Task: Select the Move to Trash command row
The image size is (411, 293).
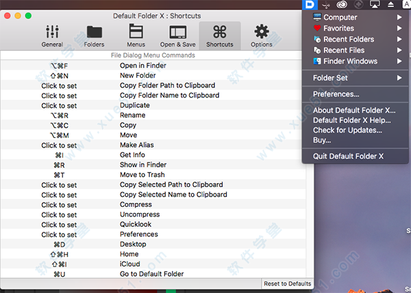Action: (153, 175)
